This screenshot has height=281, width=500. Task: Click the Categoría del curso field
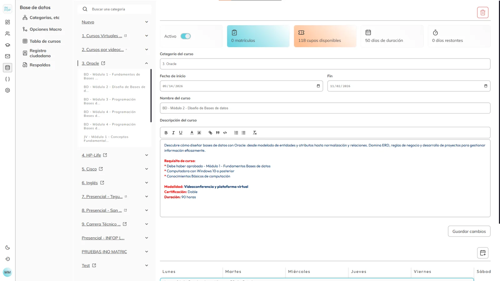point(325,64)
